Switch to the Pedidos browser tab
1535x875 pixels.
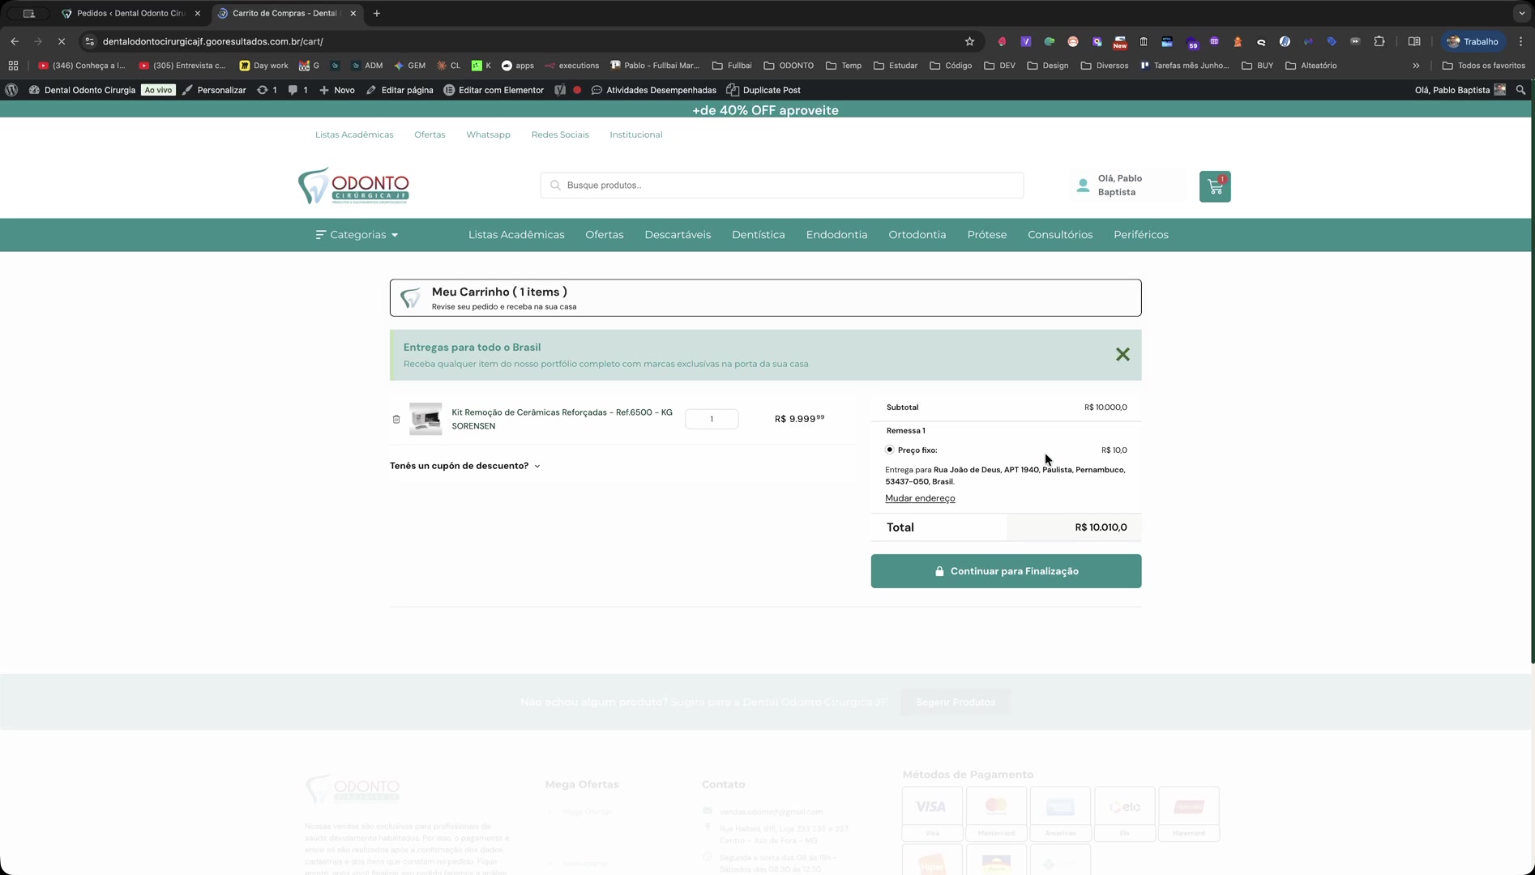pyautogui.click(x=130, y=14)
